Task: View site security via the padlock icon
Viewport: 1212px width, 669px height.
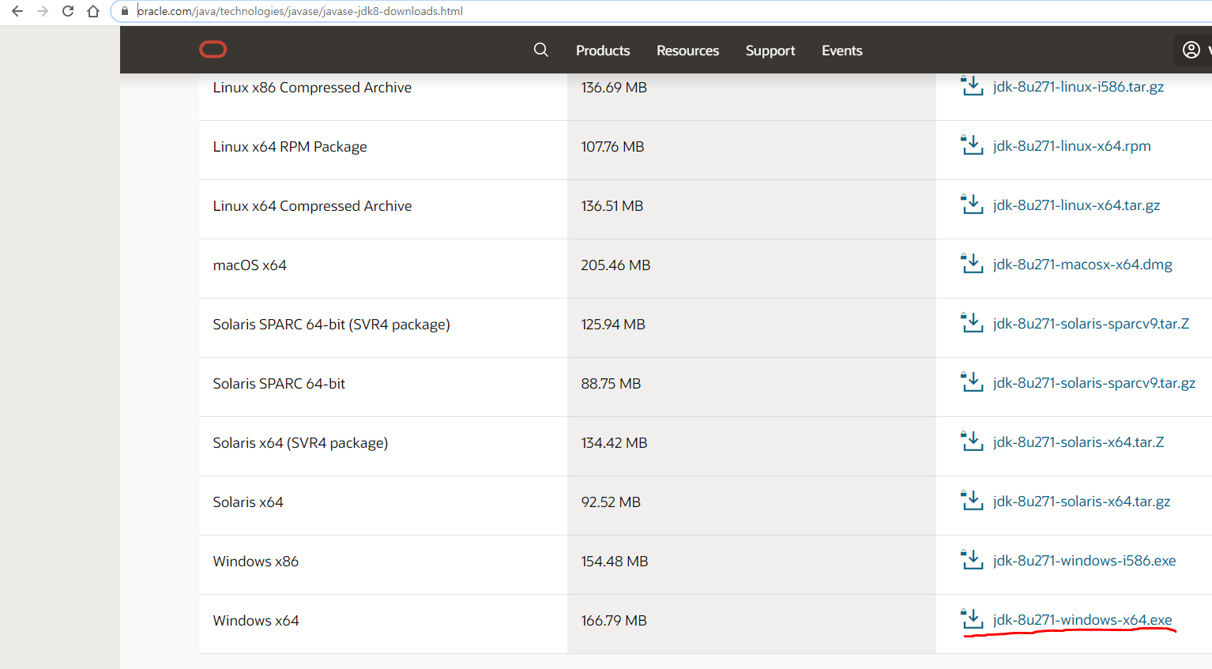Action: coord(124,11)
